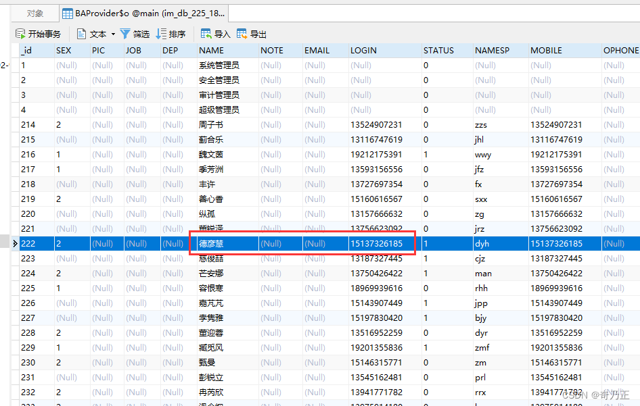Click the _id column header
Screen dimensions: 640x406
pyautogui.click(x=37, y=51)
